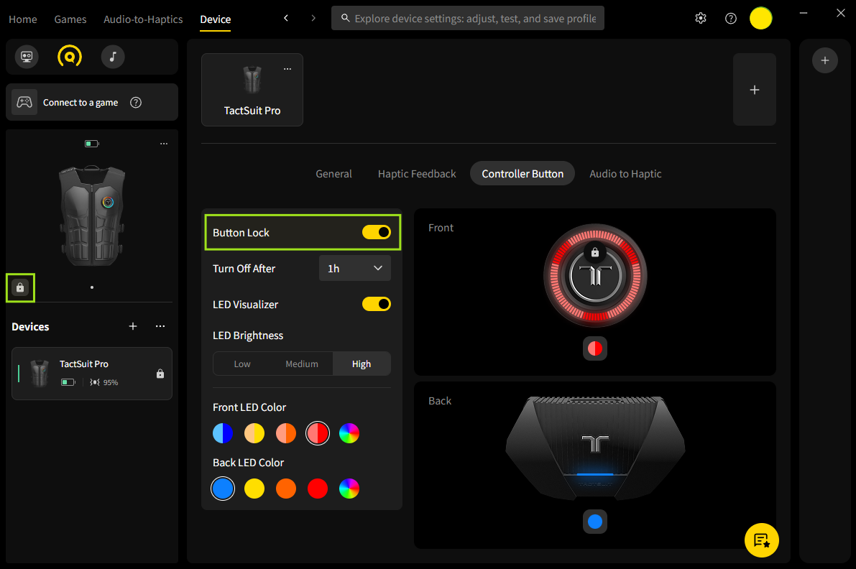Click the Connect to a game button

tap(92, 102)
